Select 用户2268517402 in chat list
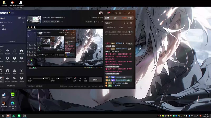Screen dimensions: 211x118 [118, 83]
